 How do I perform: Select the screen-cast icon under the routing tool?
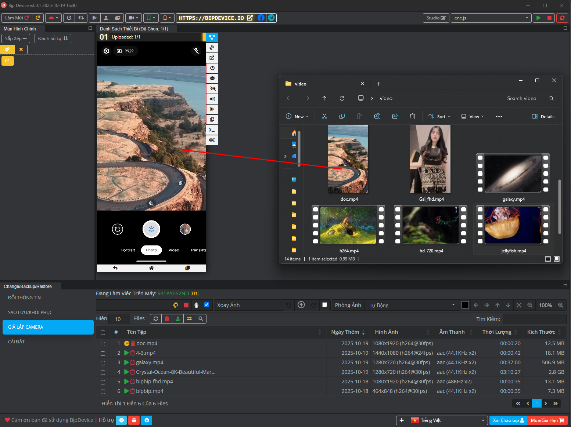point(212,47)
